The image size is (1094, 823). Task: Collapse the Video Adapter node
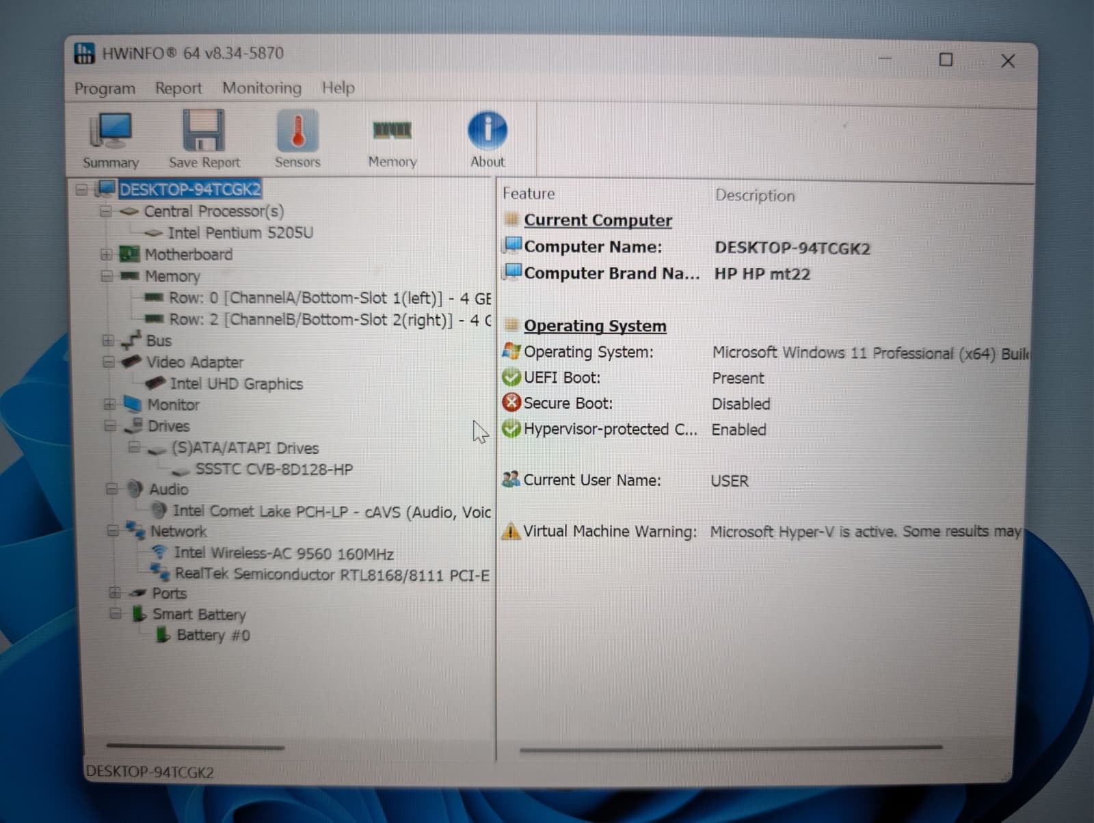pos(109,362)
